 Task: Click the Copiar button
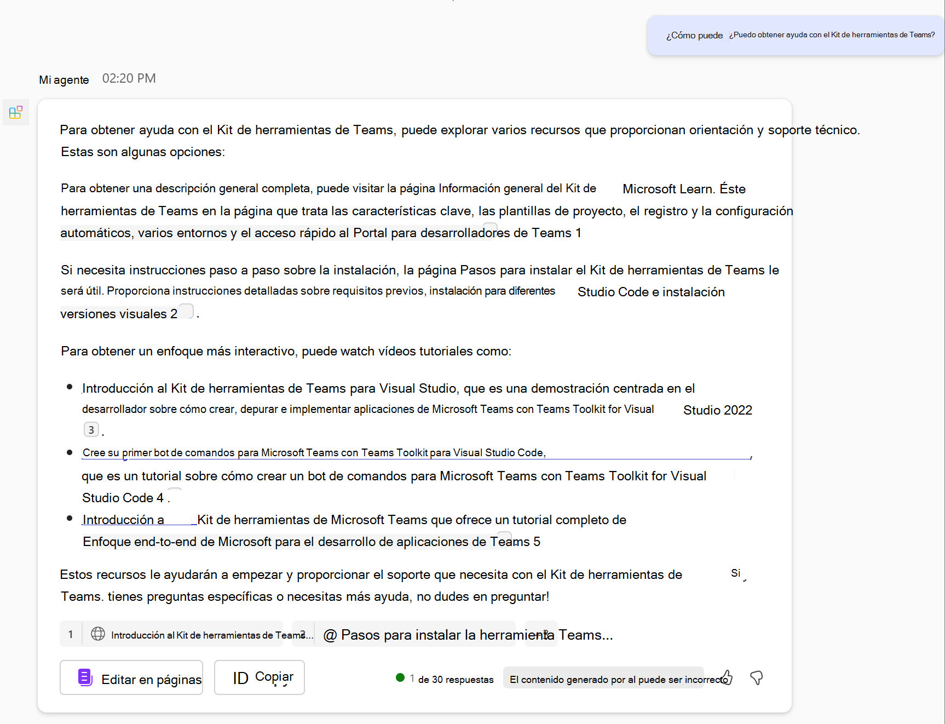[x=260, y=677]
